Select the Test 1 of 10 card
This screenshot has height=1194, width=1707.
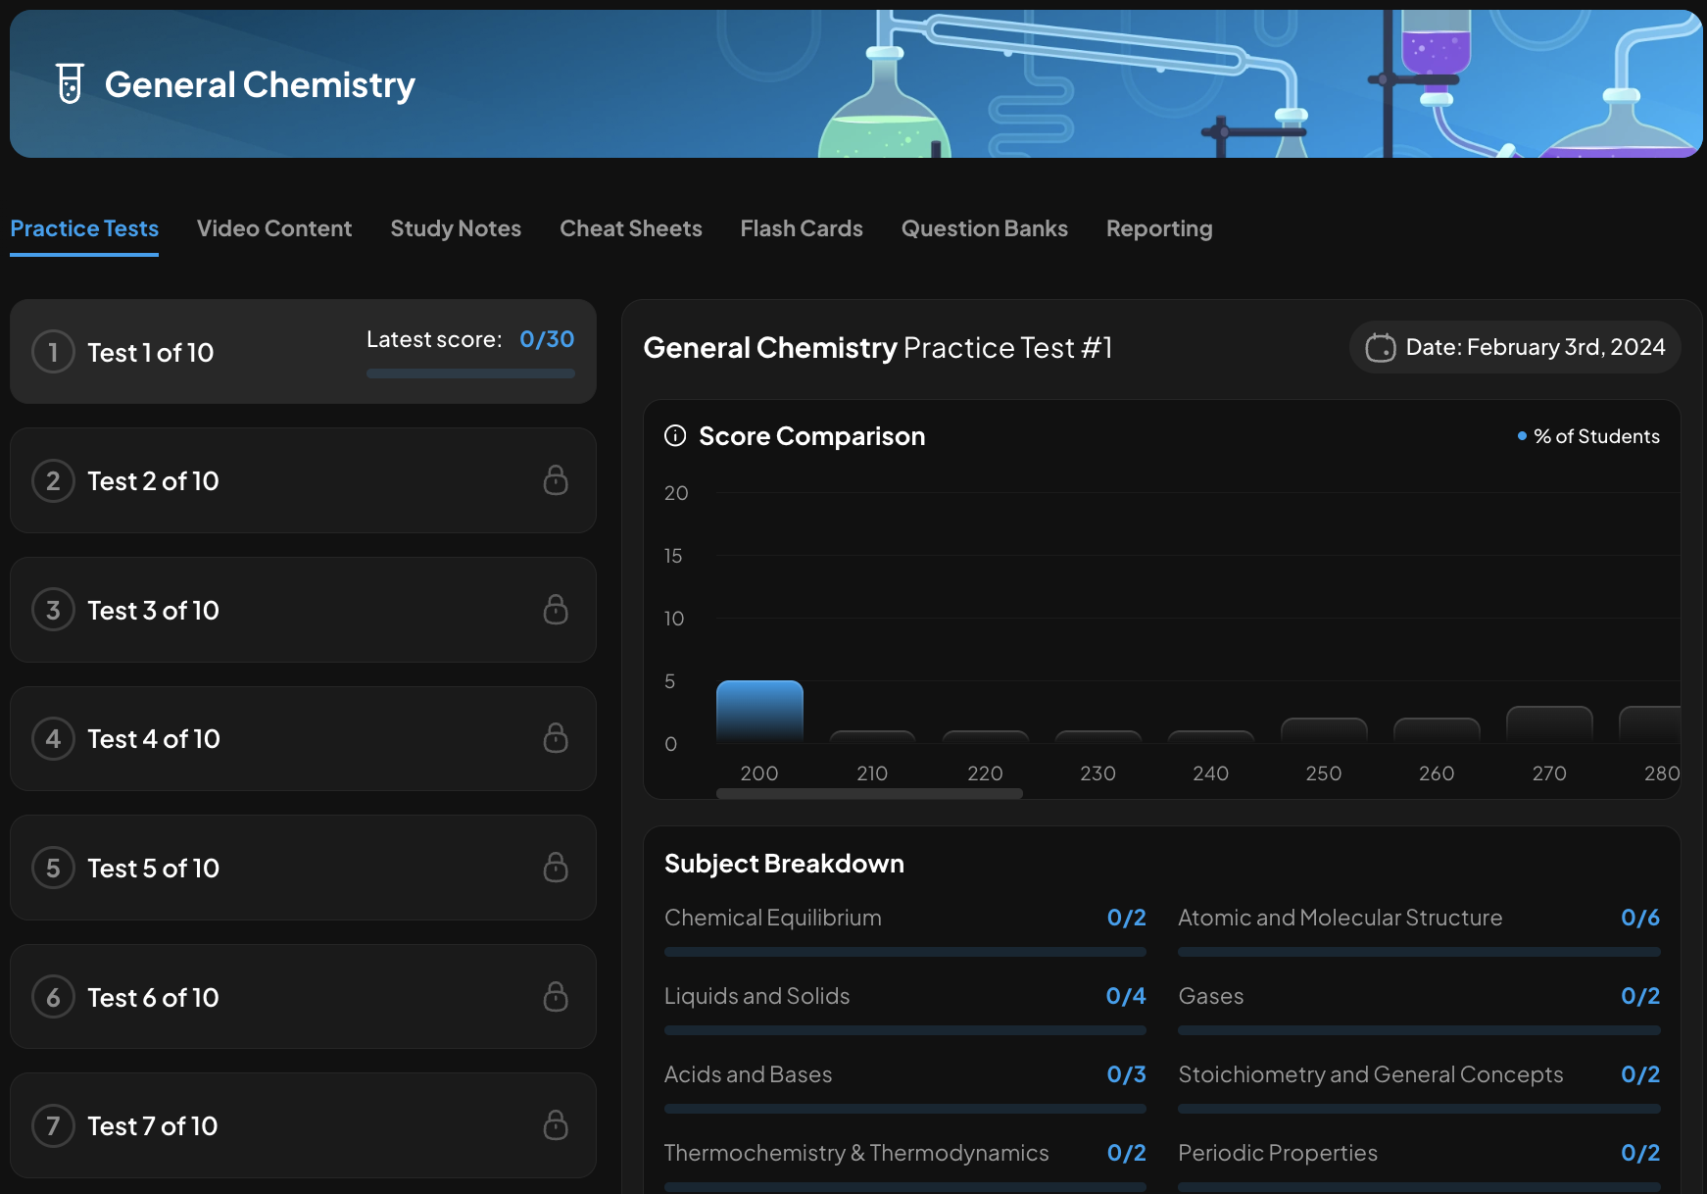coord(303,352)
